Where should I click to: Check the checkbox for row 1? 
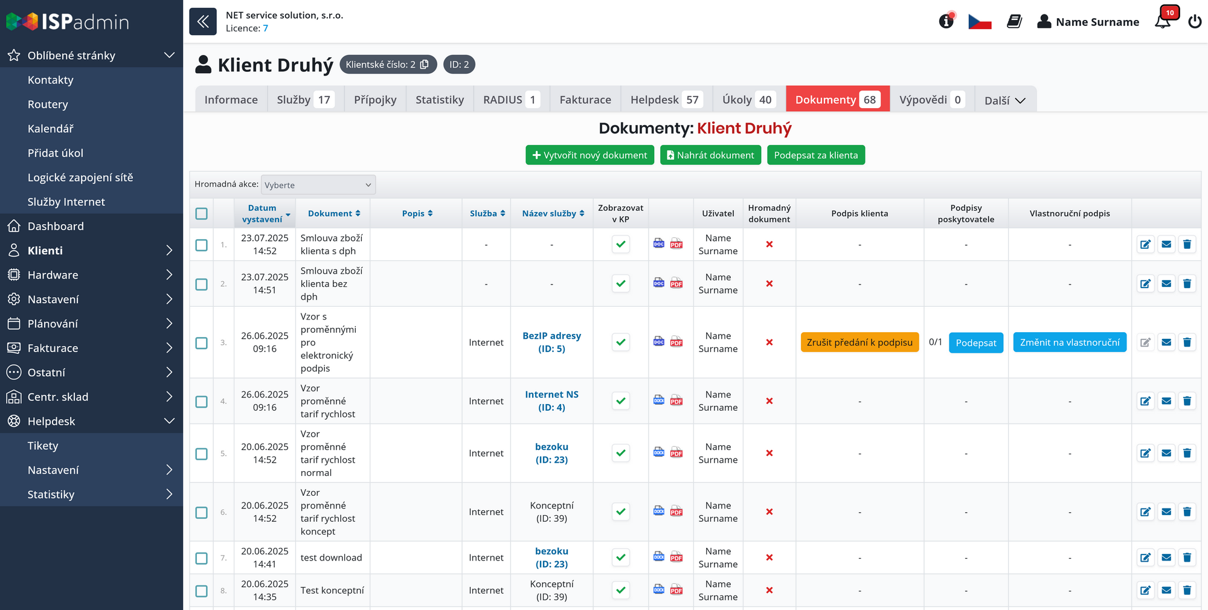point(202,245)
